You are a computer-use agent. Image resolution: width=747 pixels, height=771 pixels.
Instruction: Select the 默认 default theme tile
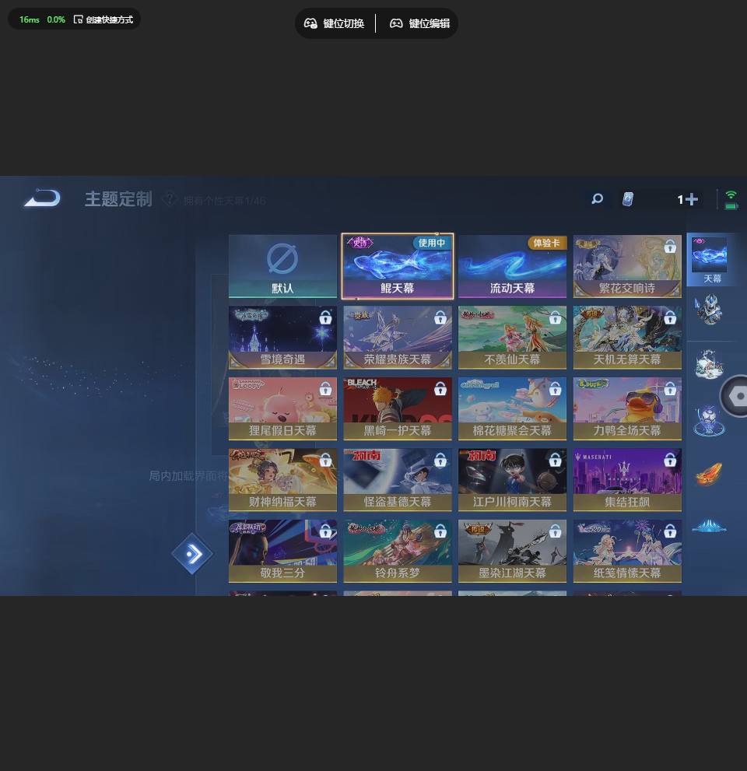(282, 266)
